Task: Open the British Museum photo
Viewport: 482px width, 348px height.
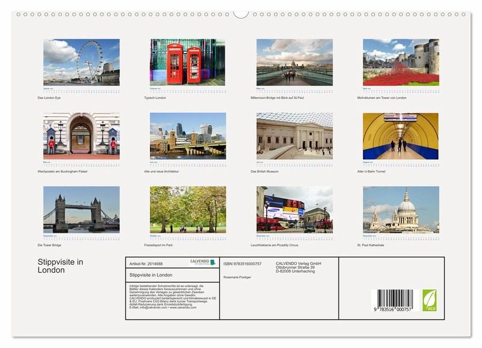Action: pos(294,136)
